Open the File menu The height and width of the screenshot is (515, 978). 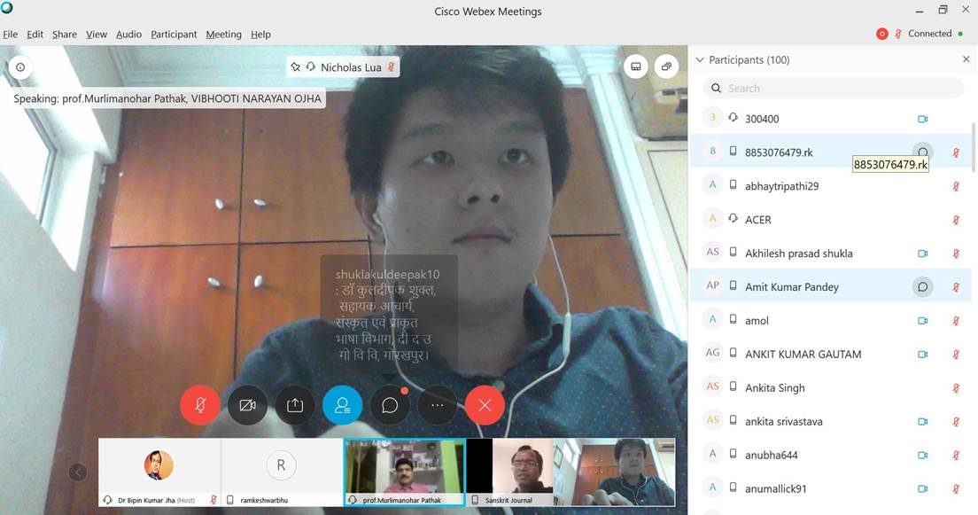pyautogui.click(x=10, y=35)
